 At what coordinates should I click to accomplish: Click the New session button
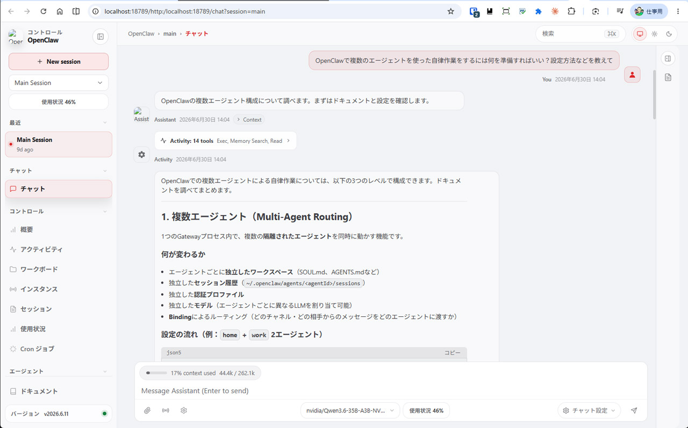[59, 61]
